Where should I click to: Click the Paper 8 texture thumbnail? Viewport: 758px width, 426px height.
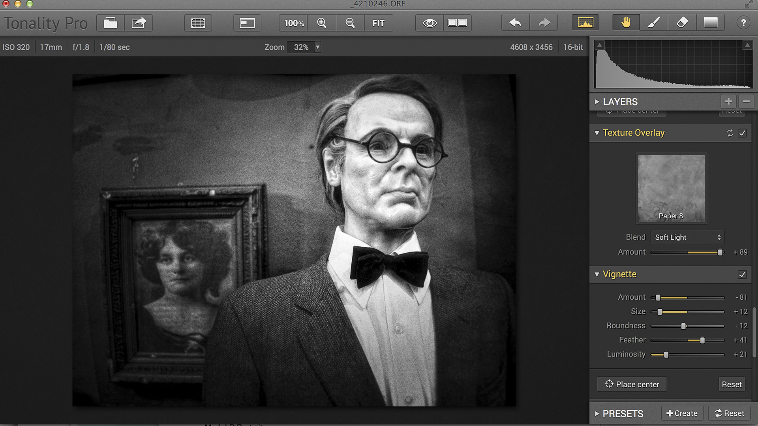click(x=671, y=188)
